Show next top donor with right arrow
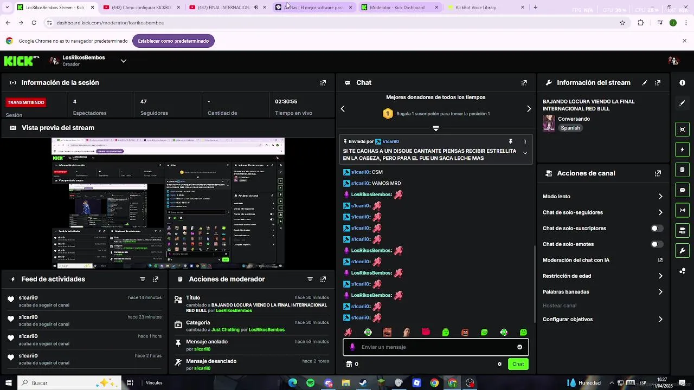The image size is (694, 390). point(529,109)
